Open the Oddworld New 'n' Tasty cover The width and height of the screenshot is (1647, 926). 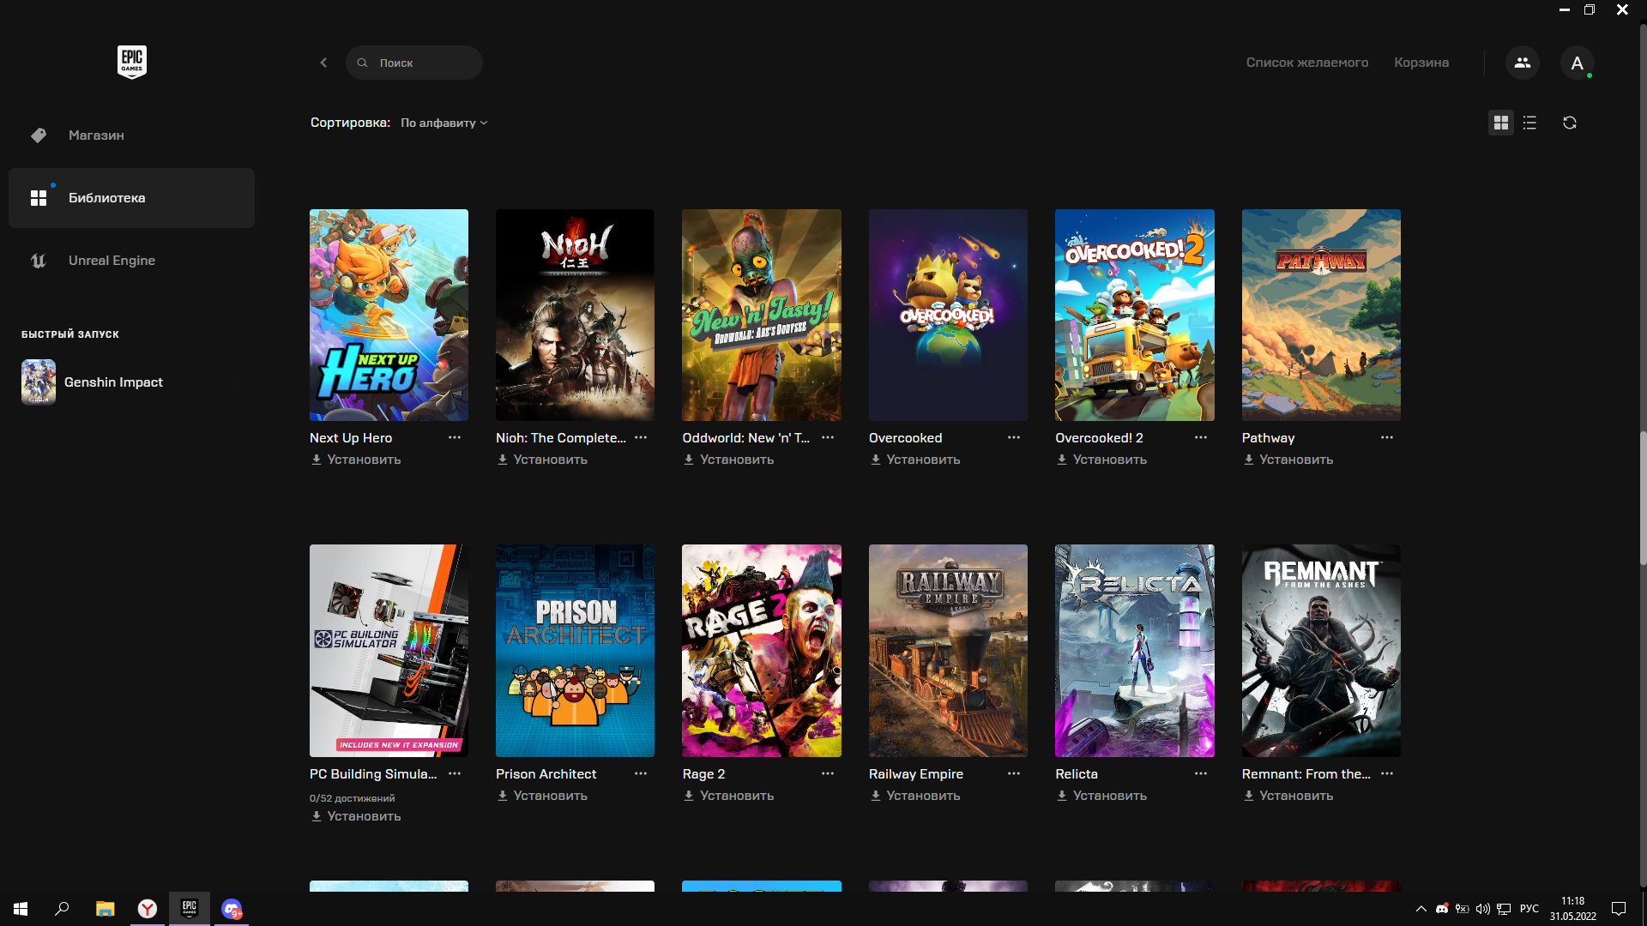tap(762, 315)
